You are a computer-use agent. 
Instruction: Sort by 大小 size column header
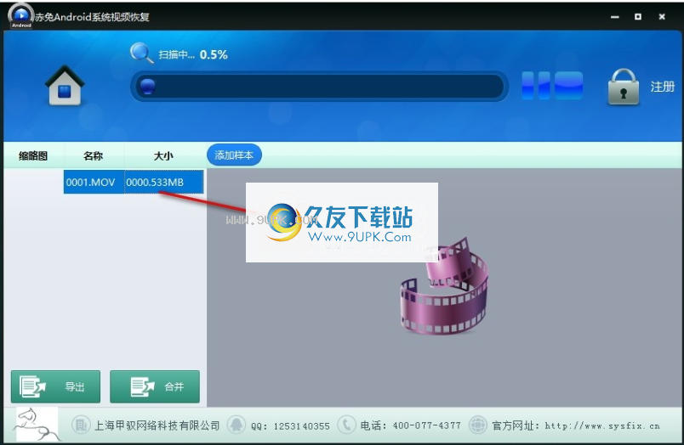163,155
